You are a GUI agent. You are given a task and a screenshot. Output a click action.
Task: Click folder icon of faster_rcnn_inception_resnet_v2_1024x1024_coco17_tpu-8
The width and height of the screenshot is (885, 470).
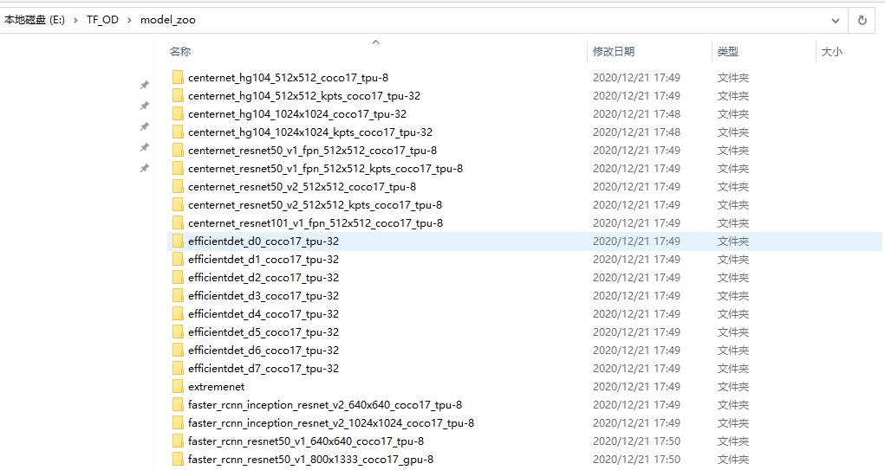(x=178, y=422)
